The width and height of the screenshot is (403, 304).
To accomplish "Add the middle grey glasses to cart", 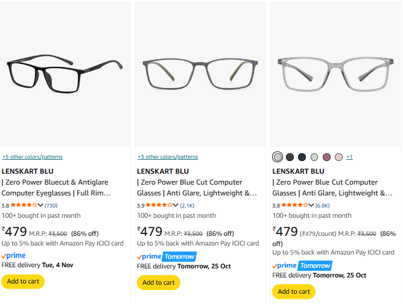I will [x=159, y=282].
